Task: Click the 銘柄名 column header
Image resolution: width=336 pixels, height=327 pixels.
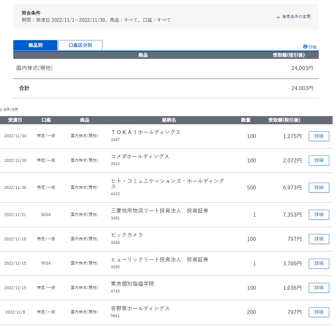Action: point(169,120)
